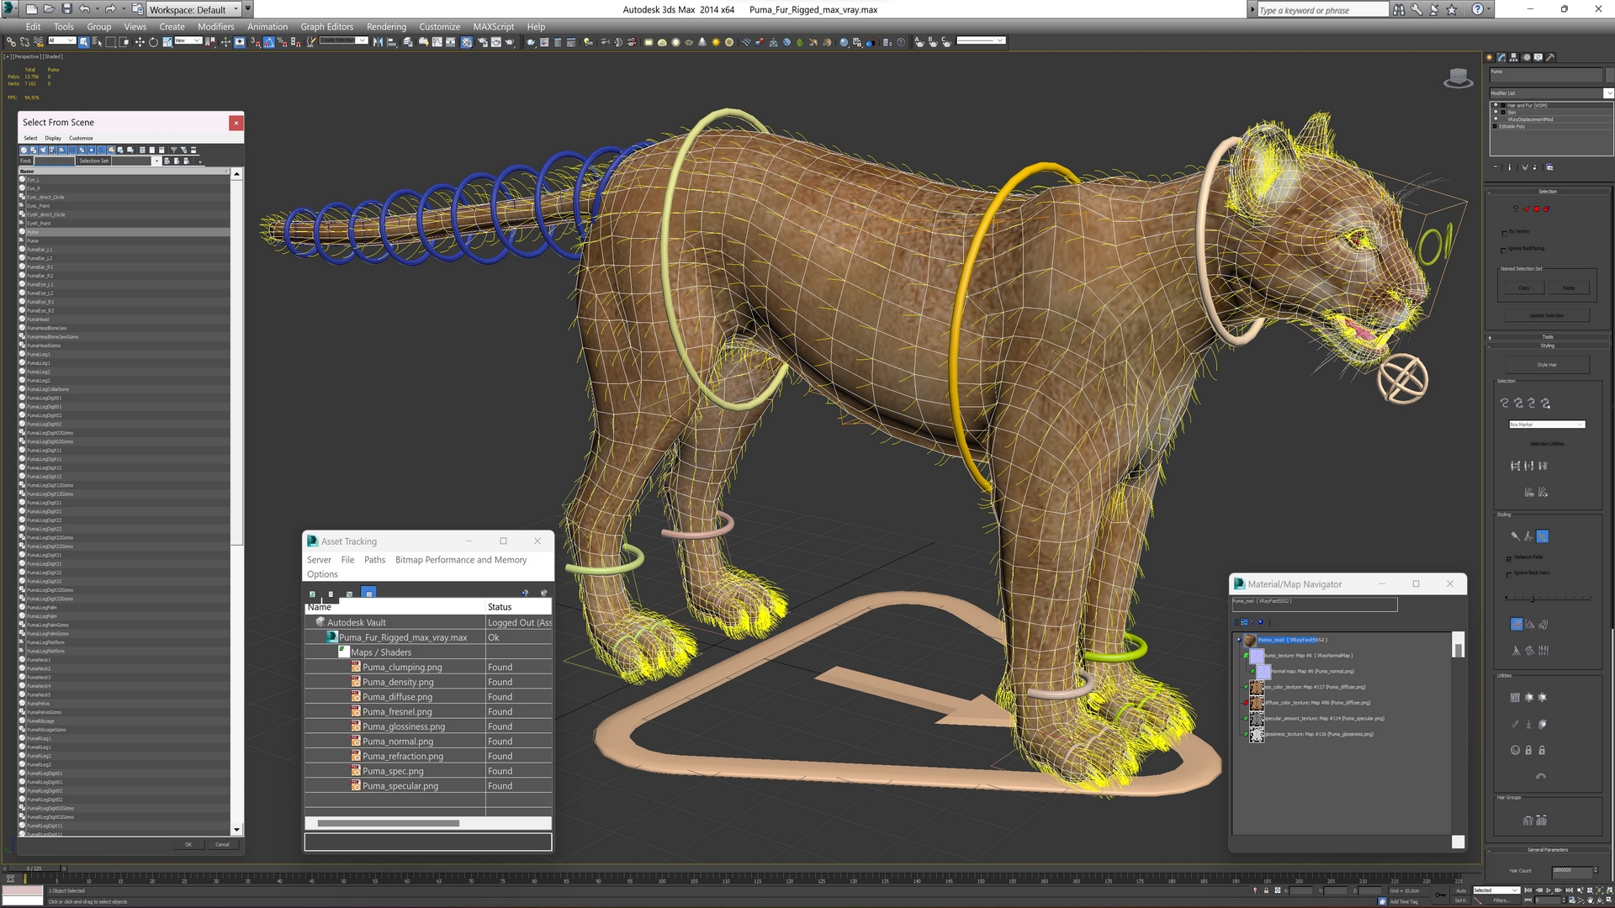The width and height of the screenshot is (1615, 908).
Task: Click the Style Hair button
Action: coord(1547,365)
